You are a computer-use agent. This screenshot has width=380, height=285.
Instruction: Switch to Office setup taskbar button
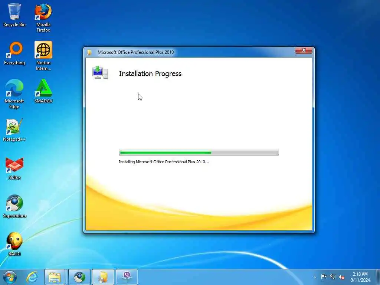click(103, 277)
